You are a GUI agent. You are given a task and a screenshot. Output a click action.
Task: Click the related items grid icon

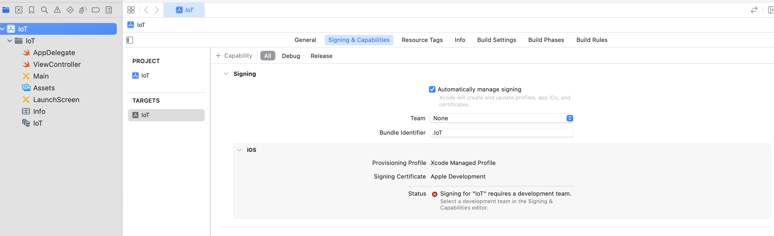131,10
